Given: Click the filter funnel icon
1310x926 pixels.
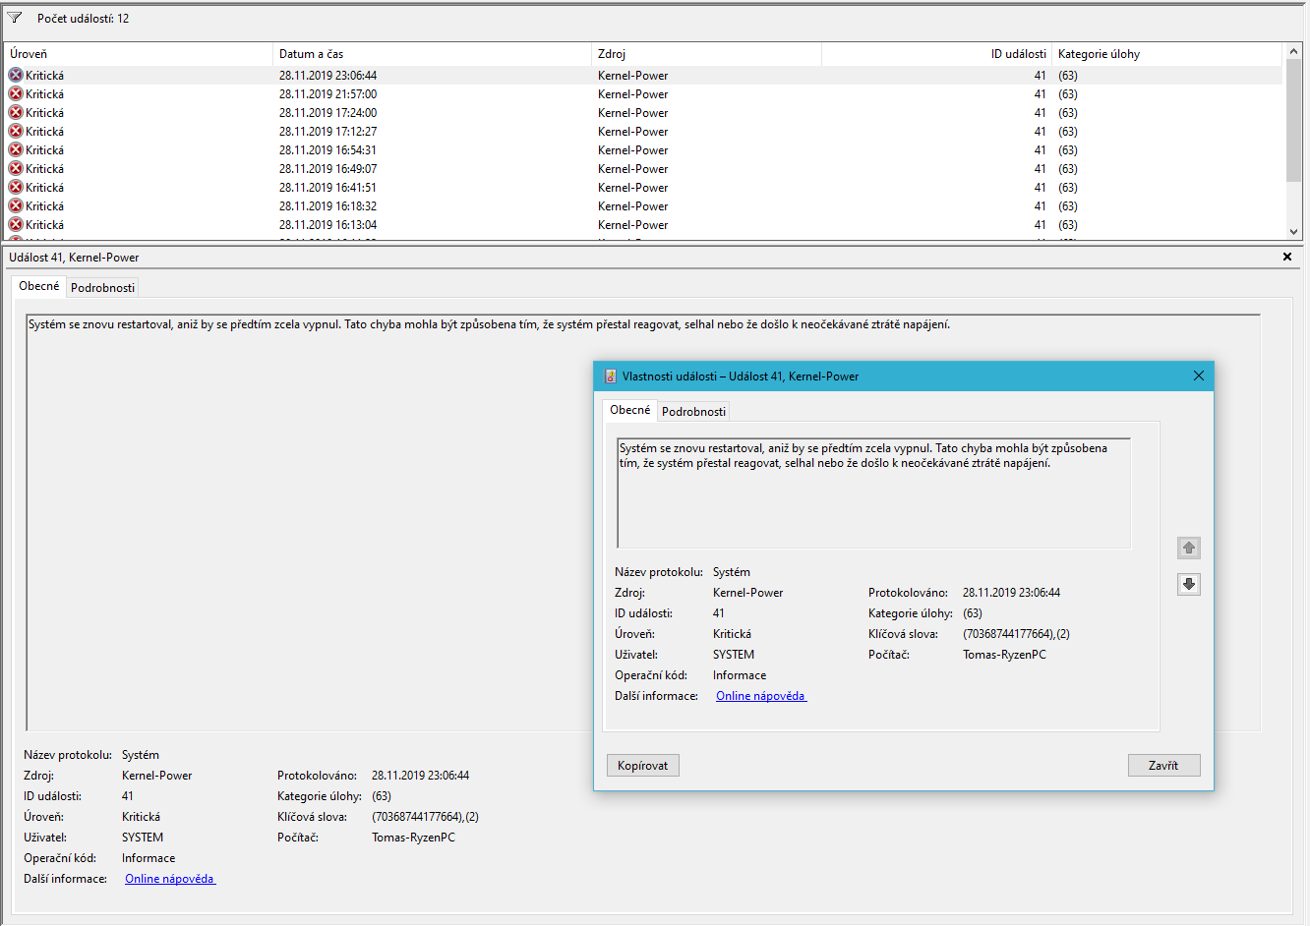Looking at the screenshot, I should click(15, 18).
